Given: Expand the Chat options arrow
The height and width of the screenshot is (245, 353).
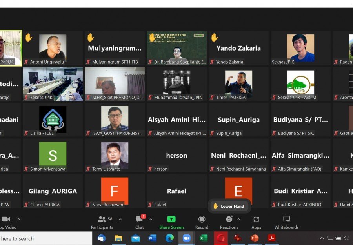Looking at the screenshot, I should click(151, 219).
